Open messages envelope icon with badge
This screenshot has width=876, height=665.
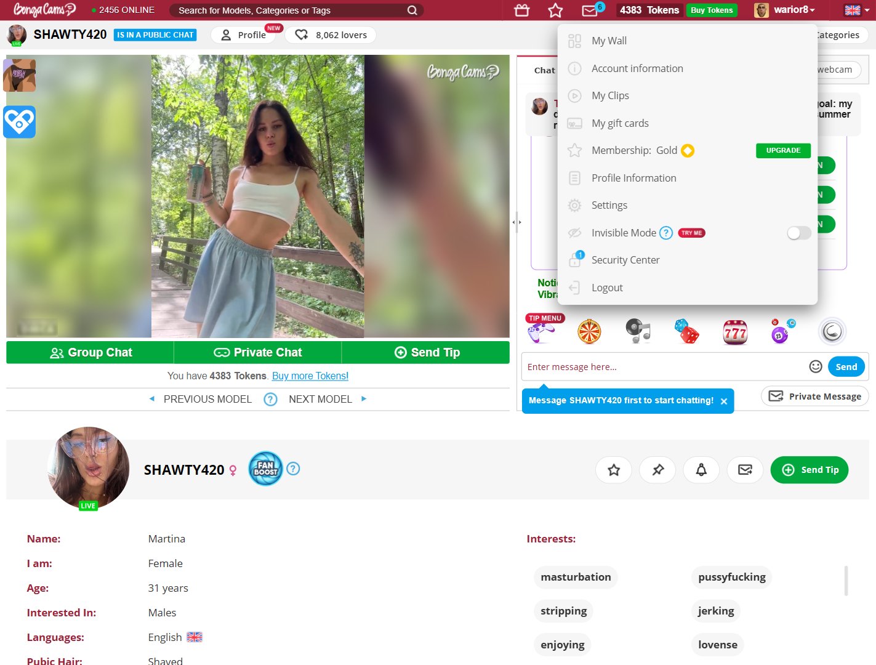point(590,10)
